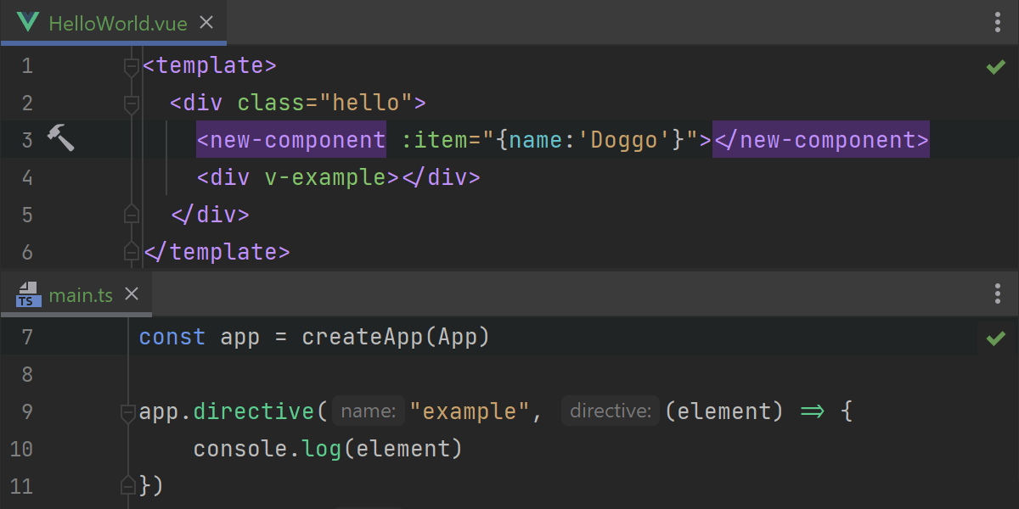Open the three-dot menu for the HelloWorld.vue pane

pyautogui.click(x=998, y=23)
